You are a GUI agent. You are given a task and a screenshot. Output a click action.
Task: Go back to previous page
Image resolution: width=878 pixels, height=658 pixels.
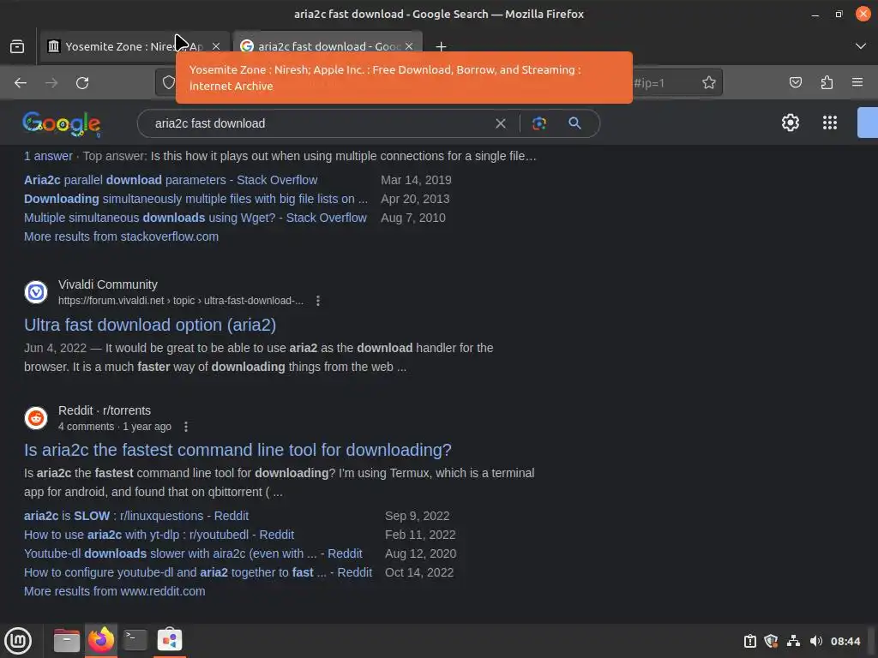pos(21,83)
